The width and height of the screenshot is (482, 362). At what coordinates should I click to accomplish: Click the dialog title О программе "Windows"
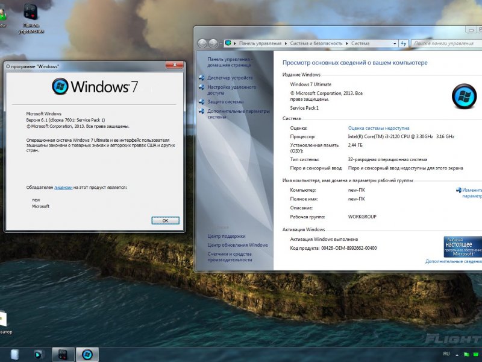tap(33, 66)
